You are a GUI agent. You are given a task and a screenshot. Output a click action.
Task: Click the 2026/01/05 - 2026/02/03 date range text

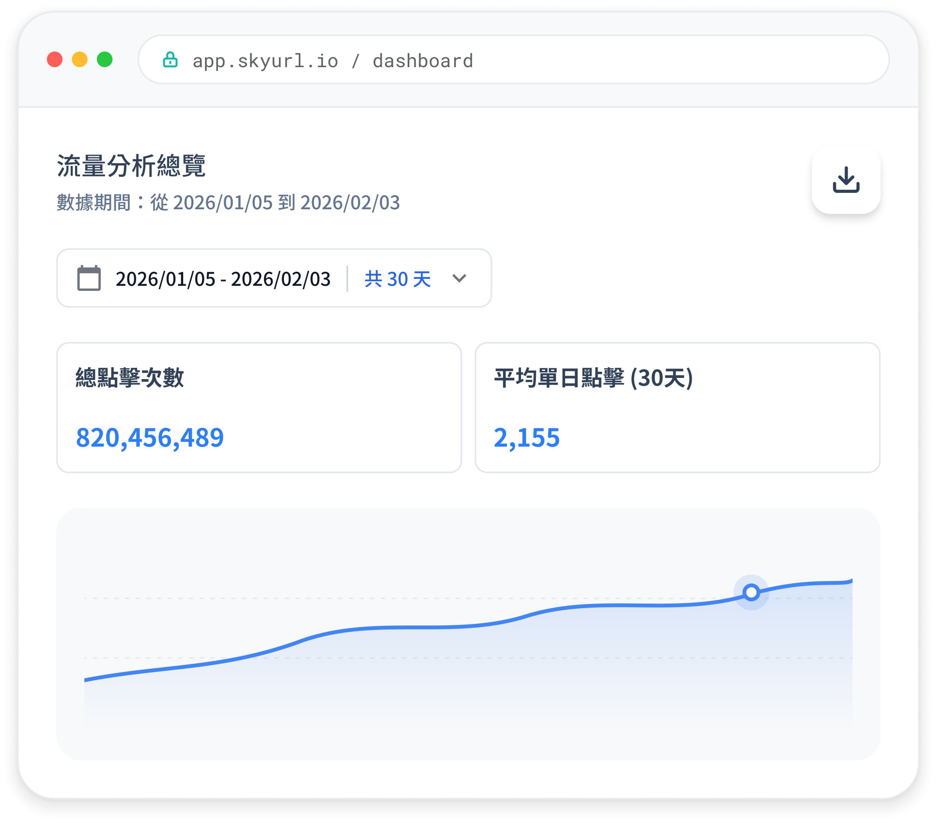coord(223,279)
